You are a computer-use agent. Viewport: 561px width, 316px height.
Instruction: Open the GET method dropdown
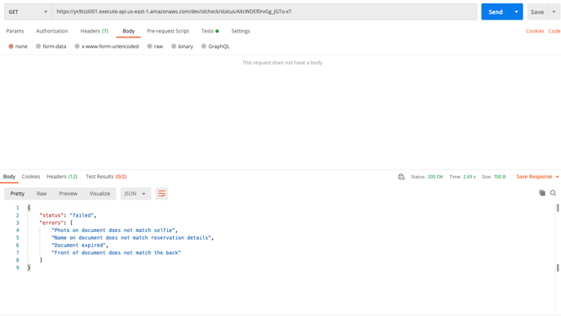point(28,11)
